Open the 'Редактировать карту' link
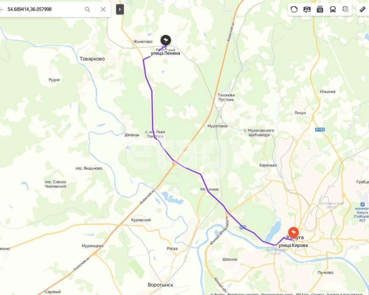 click(277, 294)
